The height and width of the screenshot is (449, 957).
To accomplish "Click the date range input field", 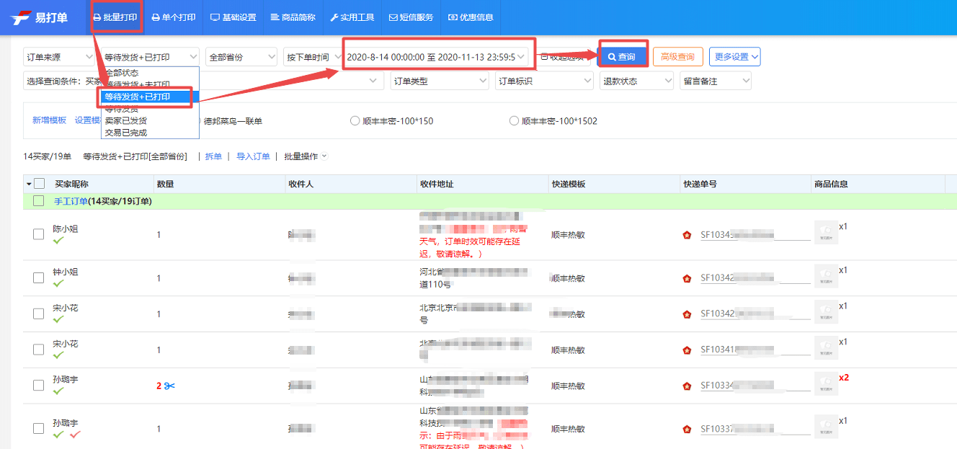I will (435, 57).
